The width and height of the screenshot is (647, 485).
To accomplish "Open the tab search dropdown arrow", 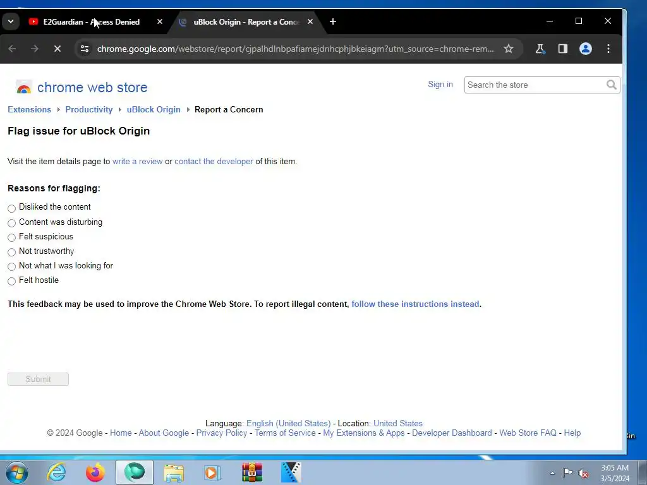I will [x=11, y=21].
